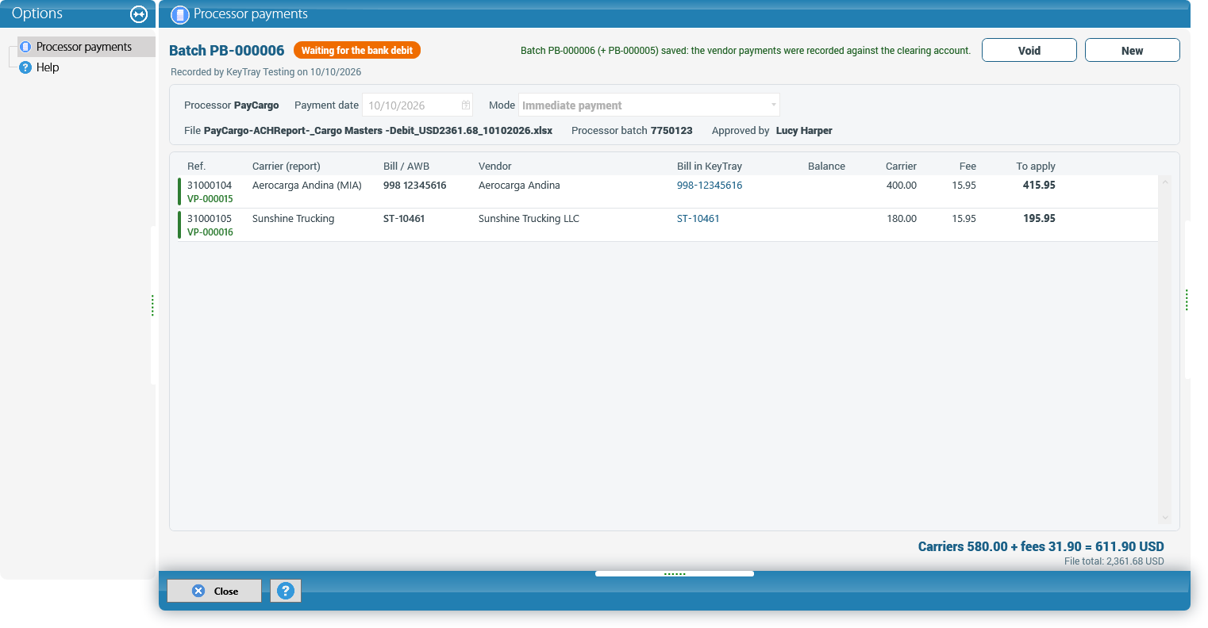Click processor batch number 7750123

coord(671,131)
